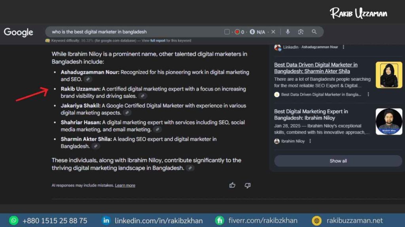Open the Learn more link

tap(125, 185)
